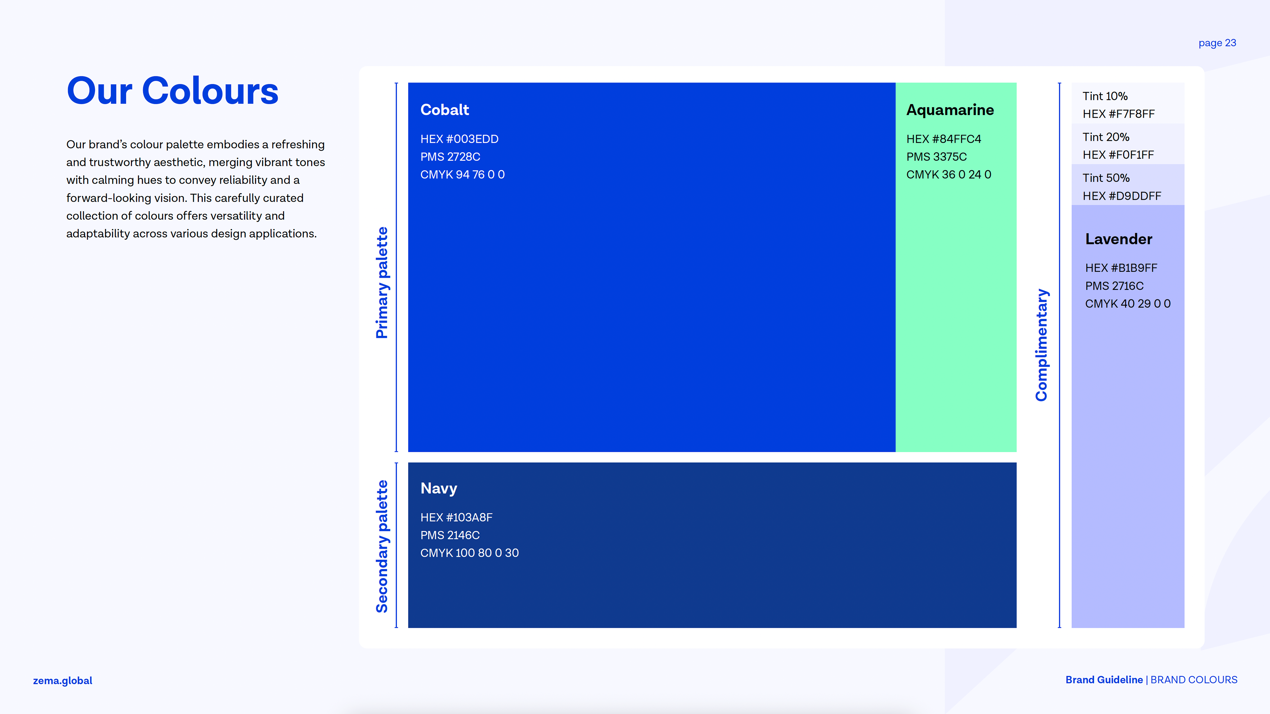
Task: Click the 'Aquamarine' title text
Action: point(950,110)
